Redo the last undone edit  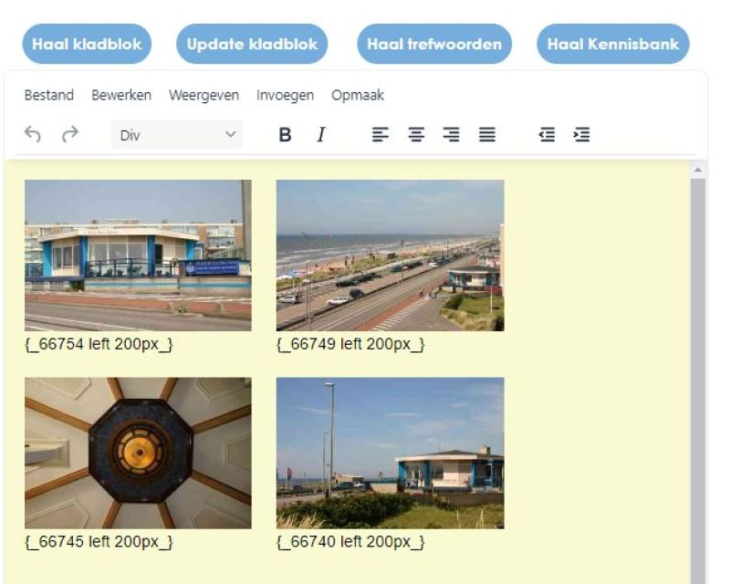point(70,134)
